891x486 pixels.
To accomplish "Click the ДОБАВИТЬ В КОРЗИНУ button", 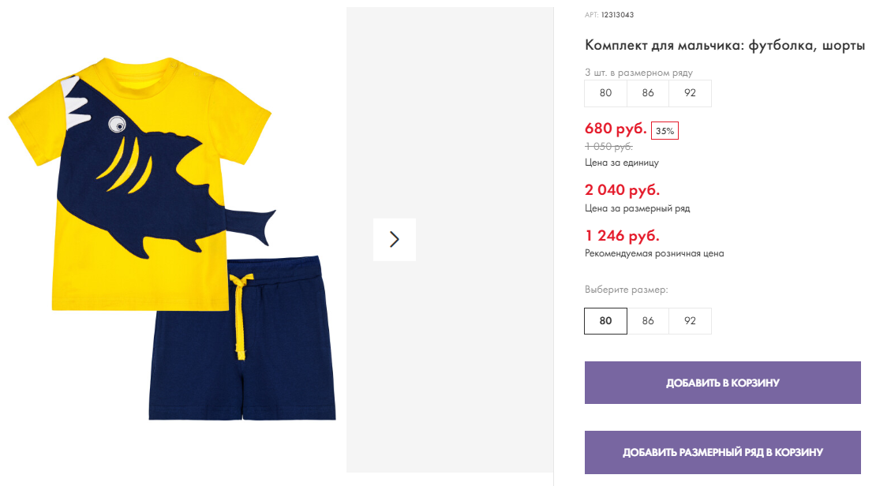I will pyautogui.click(x=723, y=383).
